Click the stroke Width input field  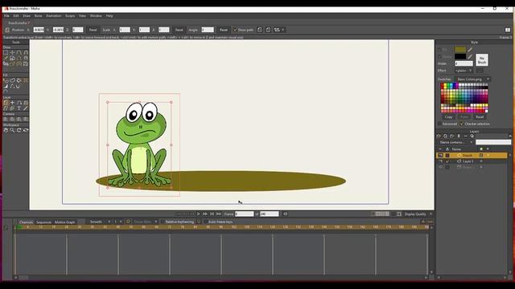click(463, 63)
